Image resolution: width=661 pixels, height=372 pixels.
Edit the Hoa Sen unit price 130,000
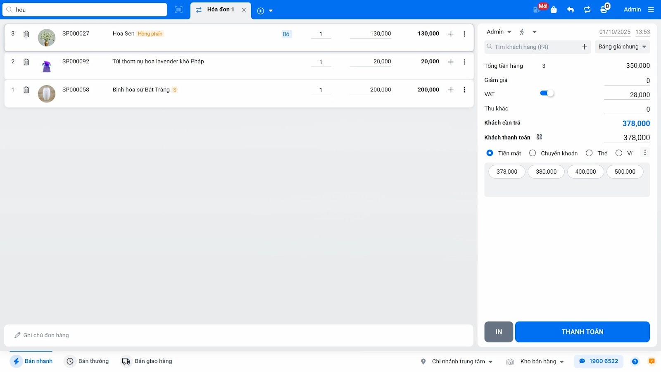point(371,34)
